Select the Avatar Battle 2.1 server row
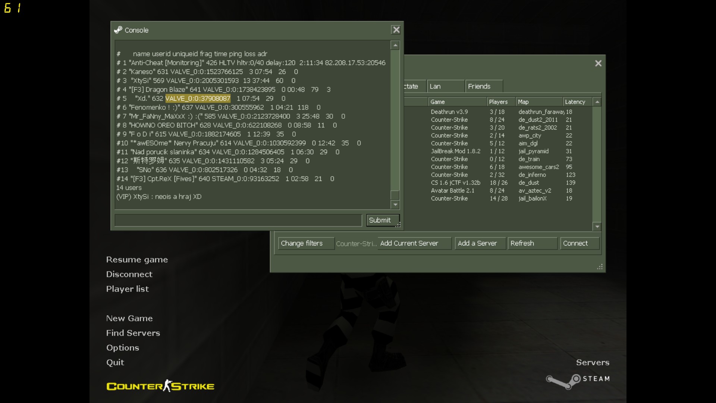Viewport: 716px width, 403px height. point(498,190)
